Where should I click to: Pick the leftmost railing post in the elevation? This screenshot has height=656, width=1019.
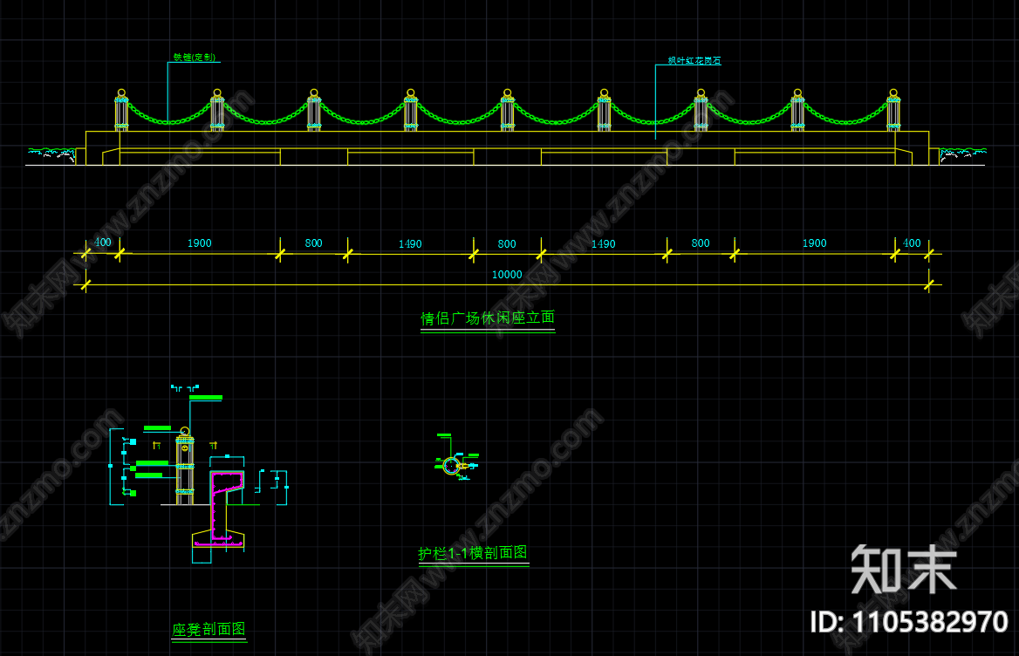[121, 111]
